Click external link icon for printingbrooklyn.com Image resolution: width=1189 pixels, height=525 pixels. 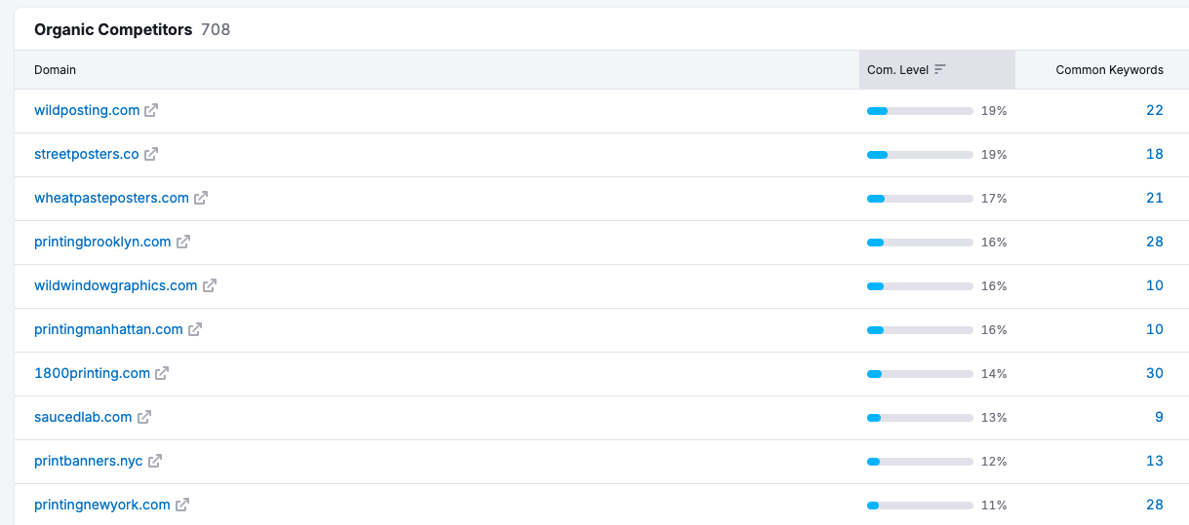coord(183,243)
